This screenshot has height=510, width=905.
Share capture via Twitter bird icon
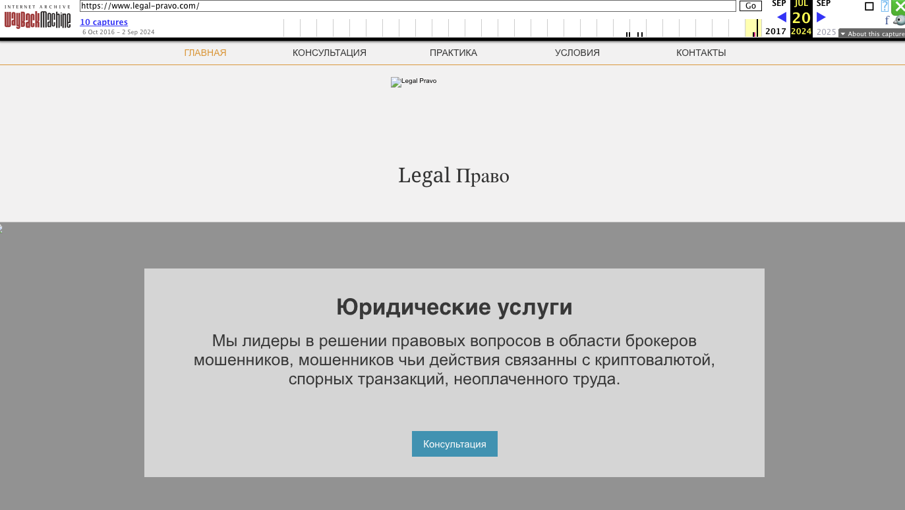(x=899, y=20)
